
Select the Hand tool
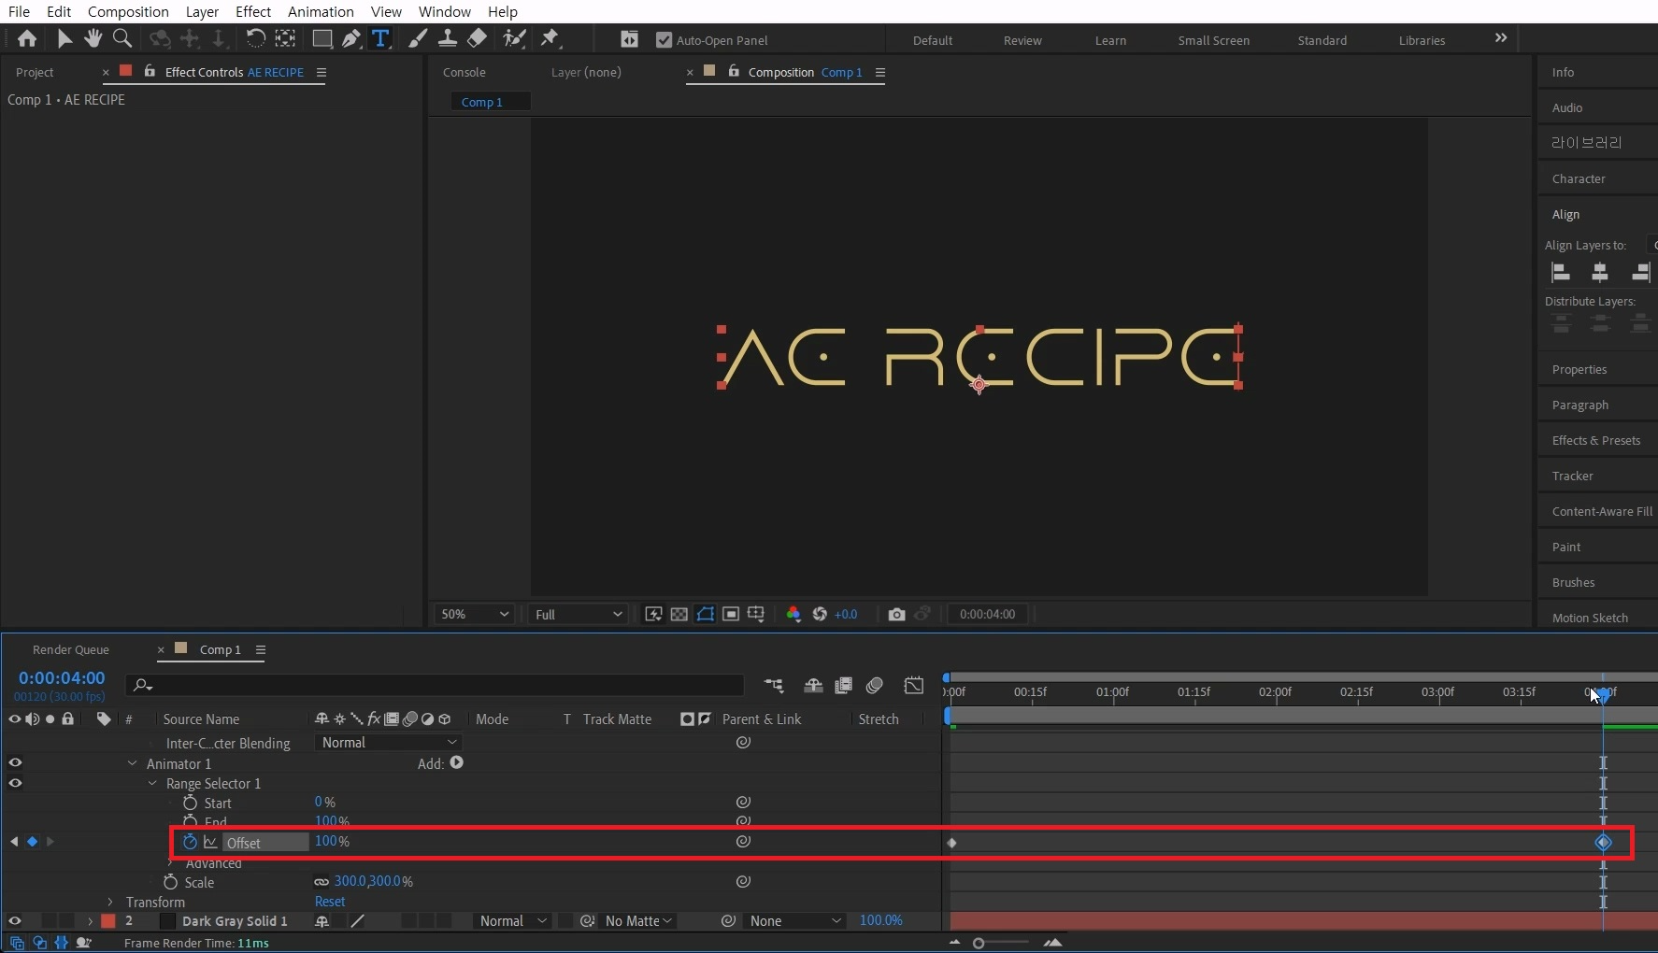pyautogui.click(x=93, y=38)
